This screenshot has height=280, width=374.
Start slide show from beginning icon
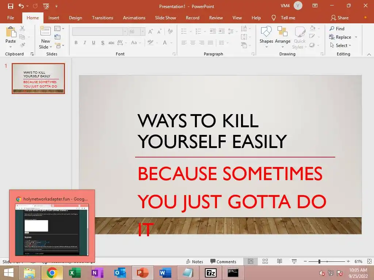pyautogui.click(x=46, y=6)
